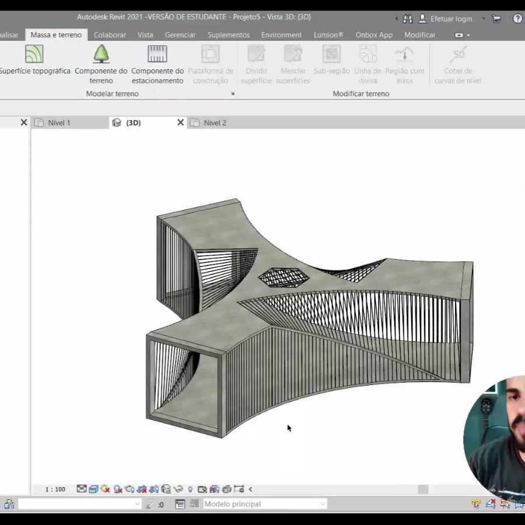Toggle the Show Crop Region icon

point(153,489)
